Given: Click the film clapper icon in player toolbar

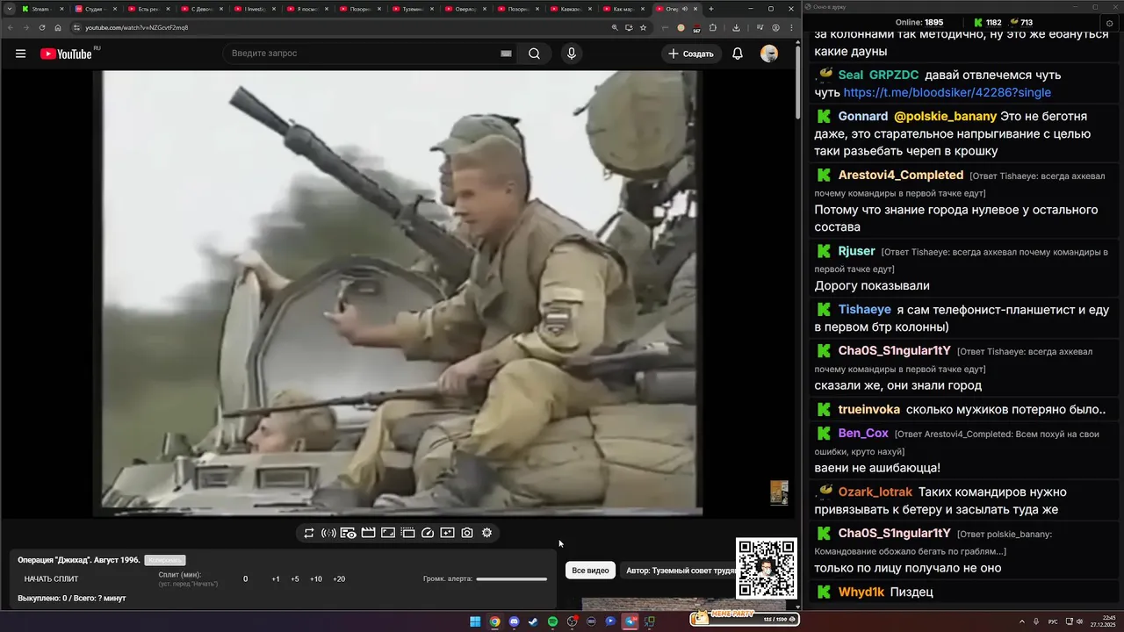Looking at the screenshot, I should (x=368, y=533).
